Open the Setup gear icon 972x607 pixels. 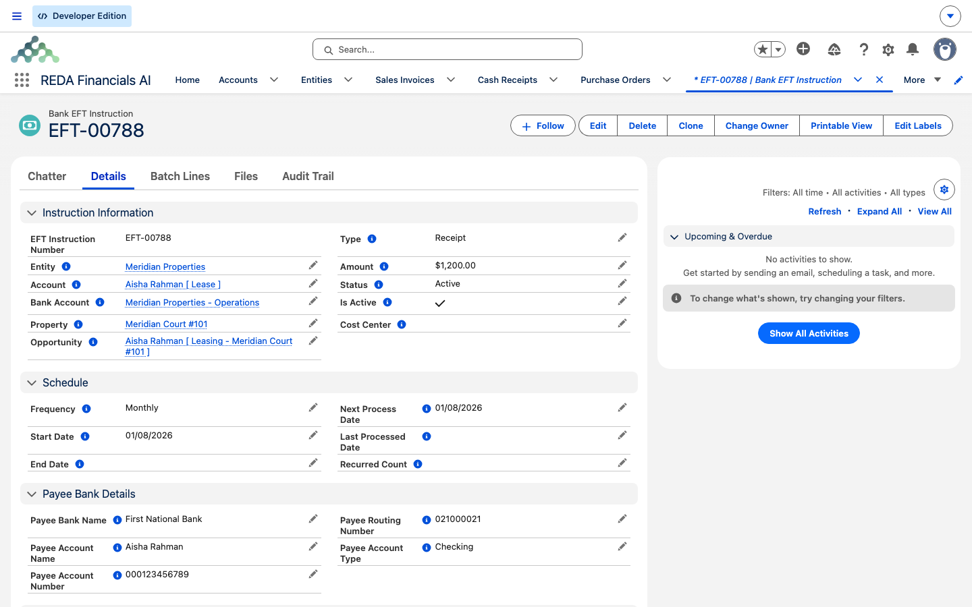click(x=888, y=49)
